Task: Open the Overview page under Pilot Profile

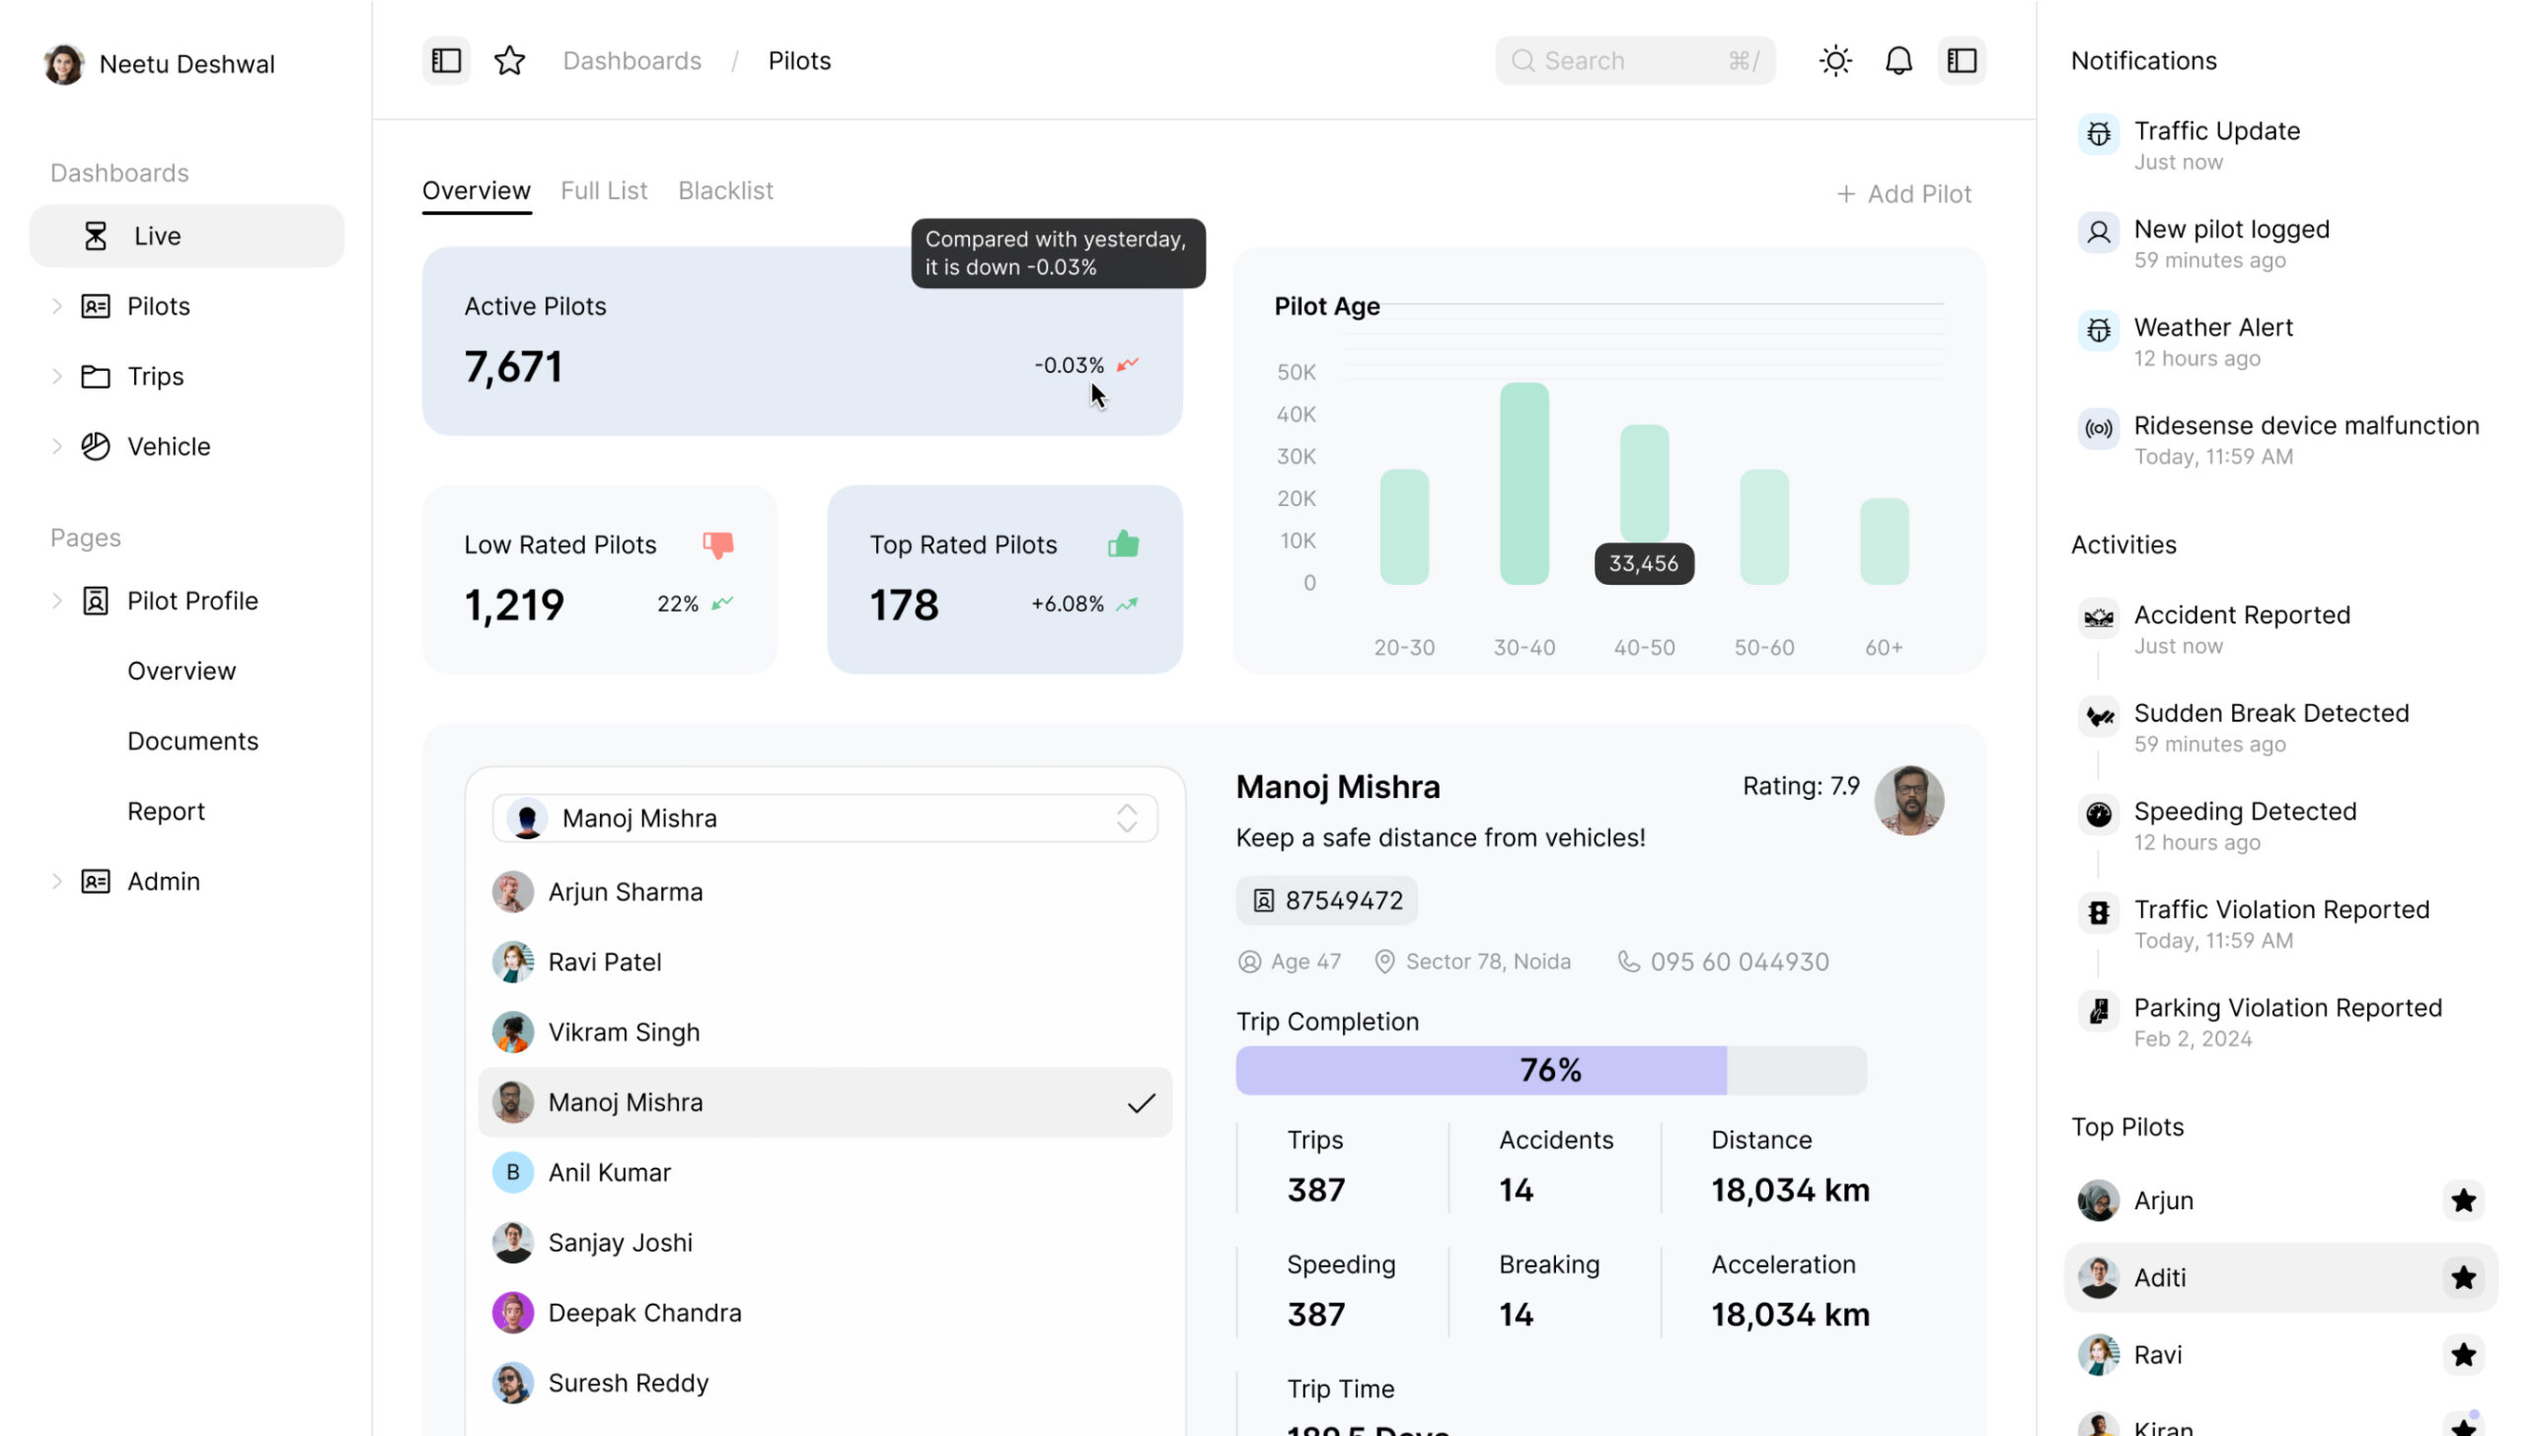Action: point(182,671)
